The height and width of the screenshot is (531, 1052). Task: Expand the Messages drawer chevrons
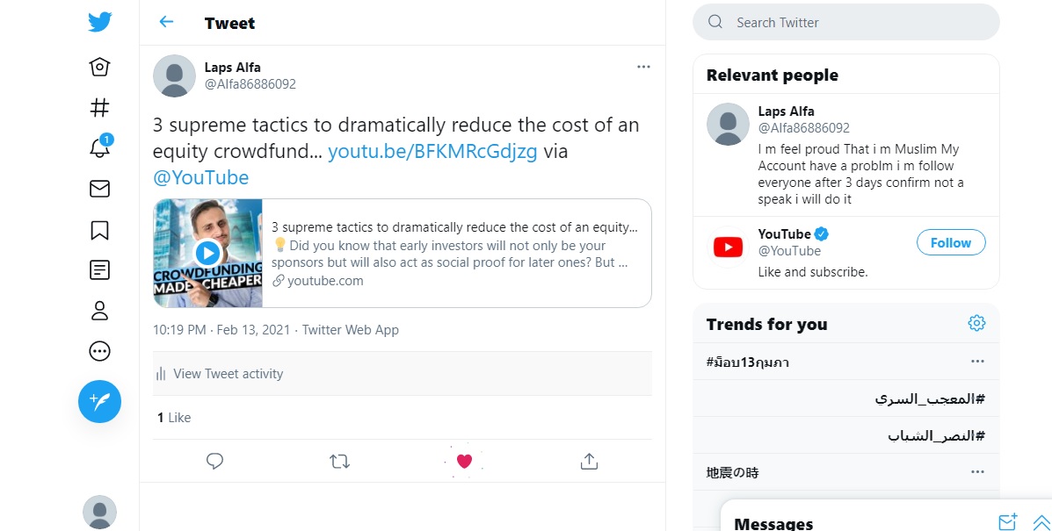(x=1042, y=522)
